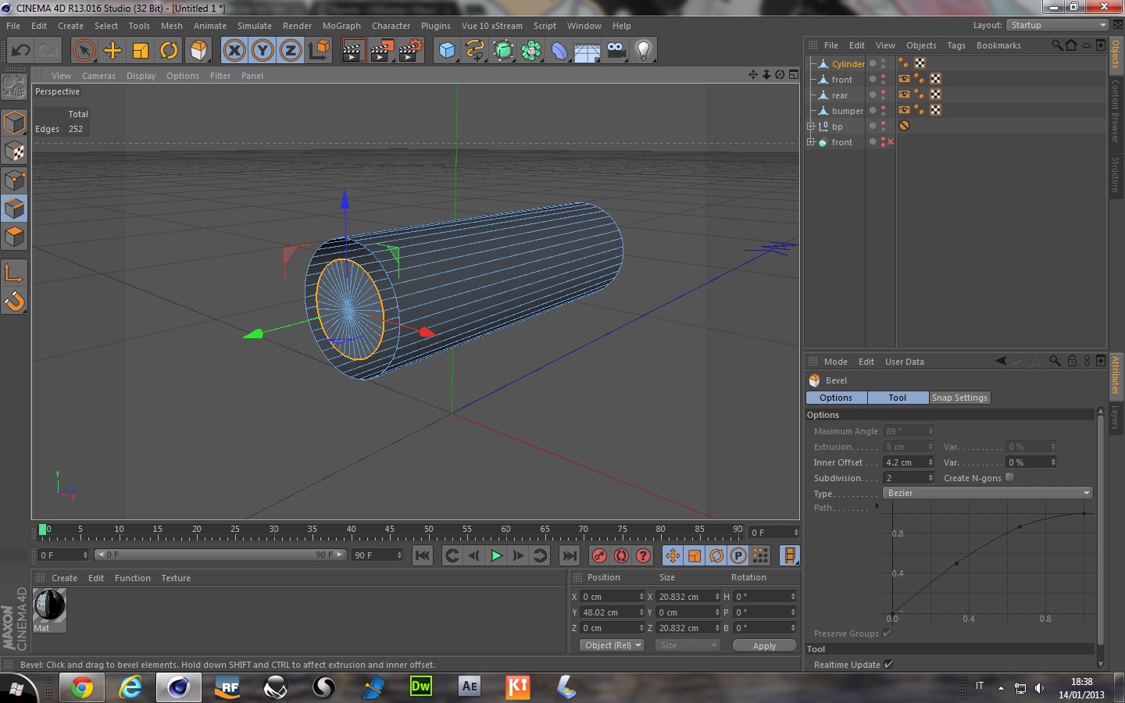Click the light bulb icon

point(644,51)
